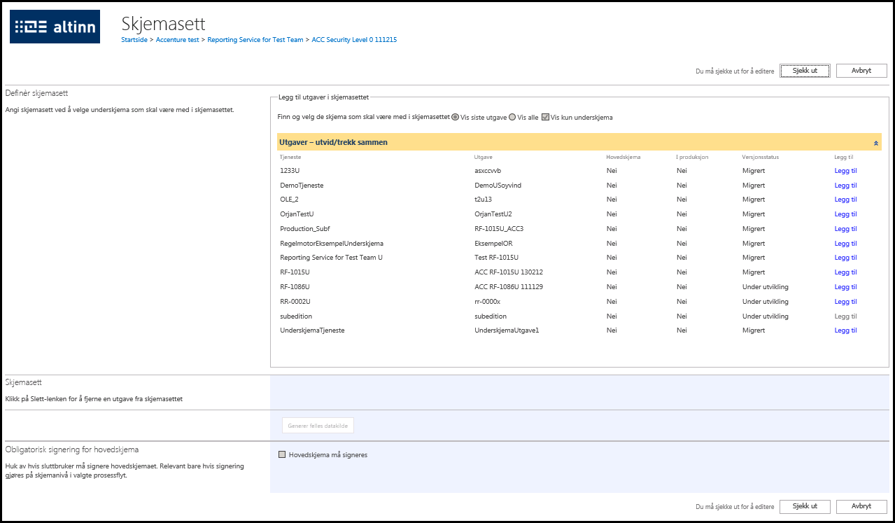Select the 'OrjanTestU2' edition cell
Image resolution: width=895 pixels, height=523 pixels.
click(493, 214)
